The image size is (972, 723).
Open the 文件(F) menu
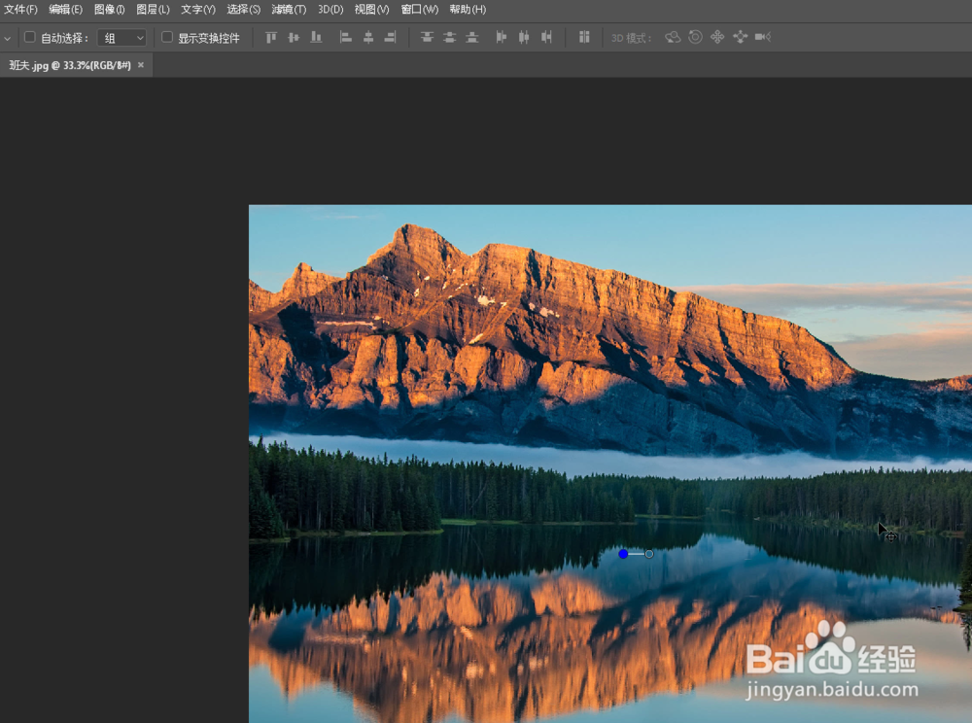coord(20,10)
